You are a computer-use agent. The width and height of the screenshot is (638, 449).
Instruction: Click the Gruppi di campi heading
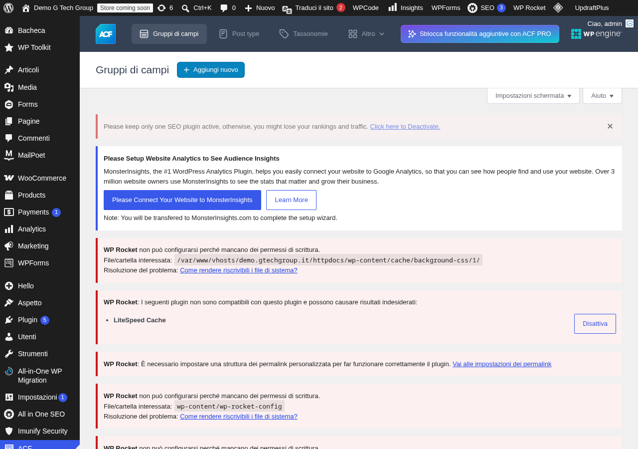[132, 70]
